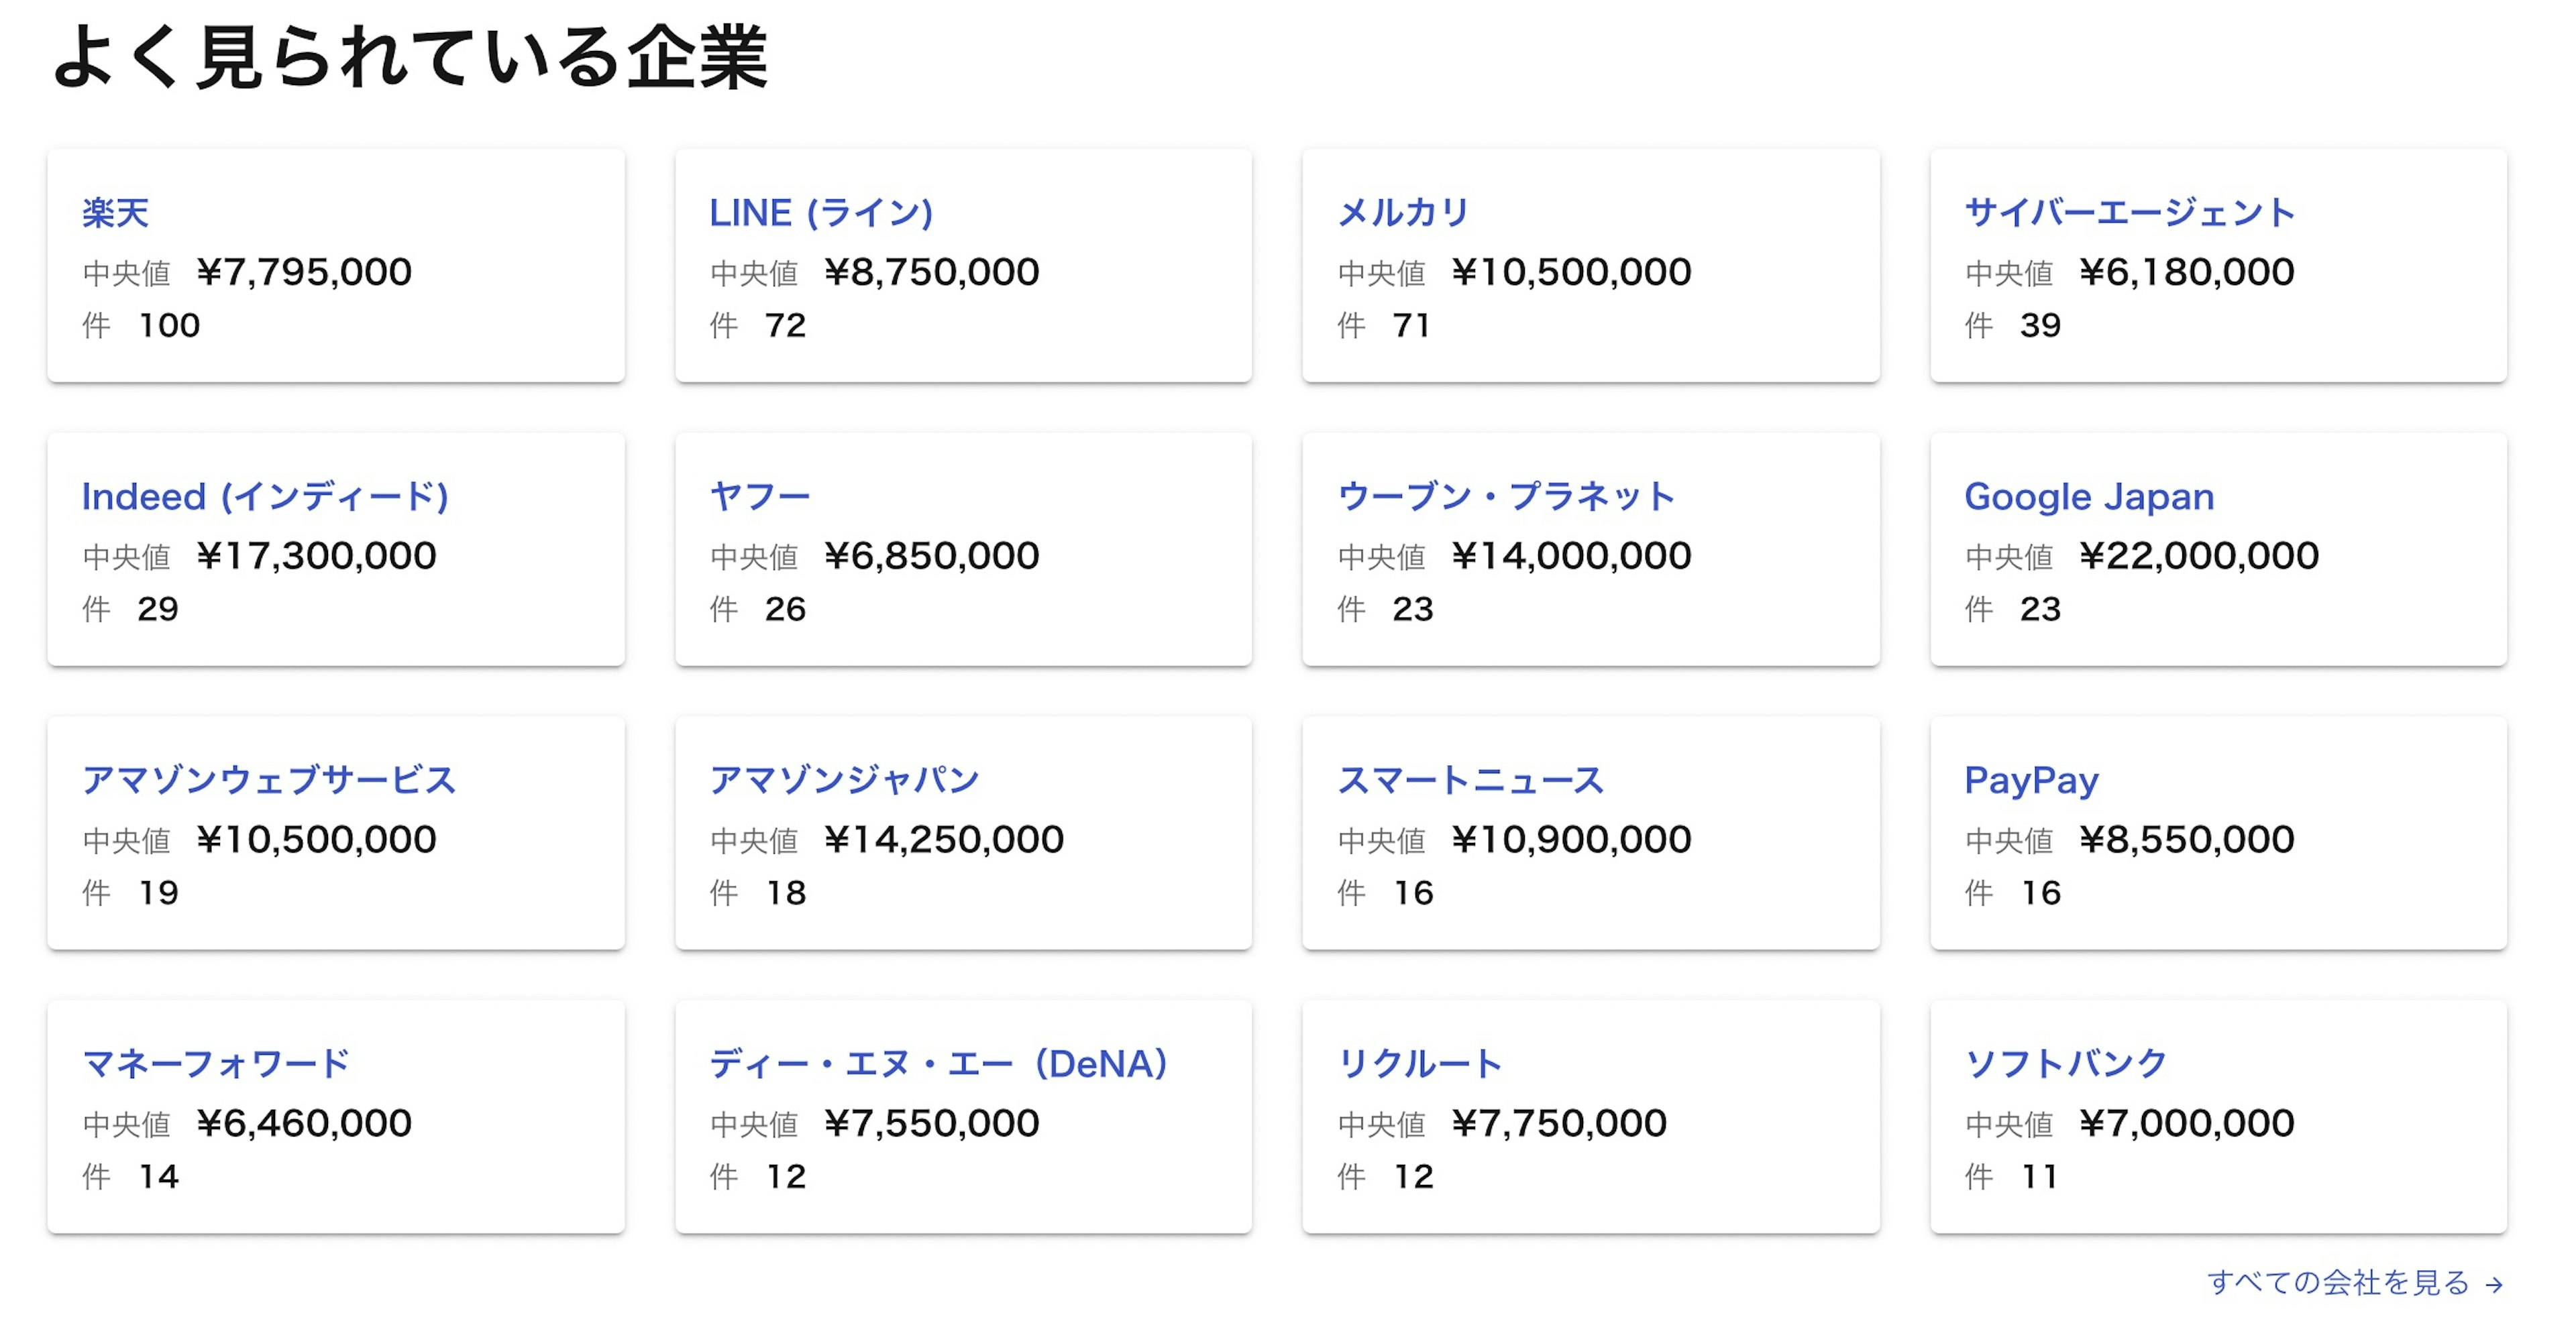This screenshot has width=2576, height=1319.
Task: Select the アマゾンジャパン link
Action: pos(844,781)
